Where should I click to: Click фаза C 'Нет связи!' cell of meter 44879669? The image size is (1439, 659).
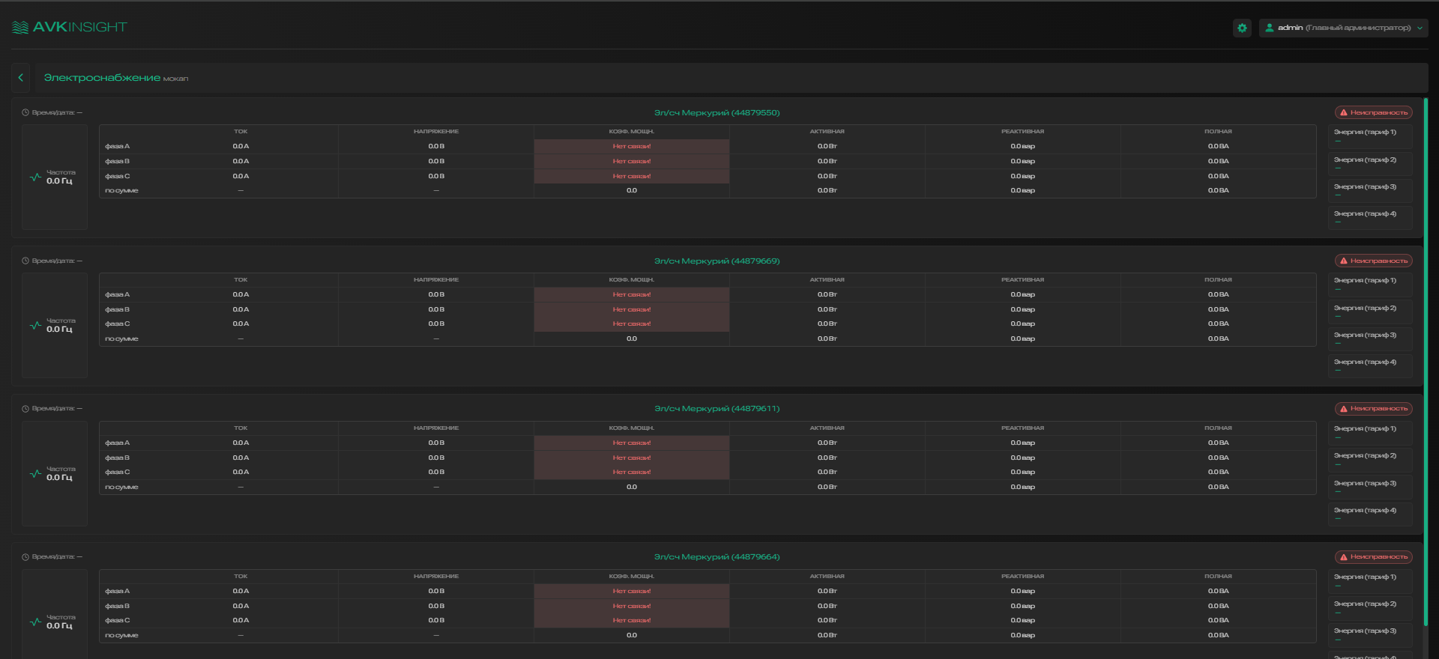(x=632, y=324)
